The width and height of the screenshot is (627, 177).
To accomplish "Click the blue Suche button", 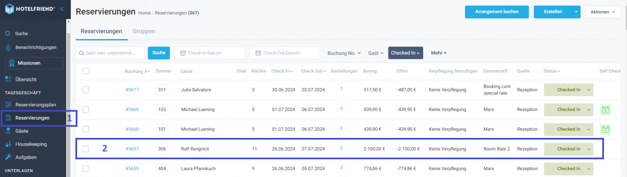I will [x=159, y=53].
